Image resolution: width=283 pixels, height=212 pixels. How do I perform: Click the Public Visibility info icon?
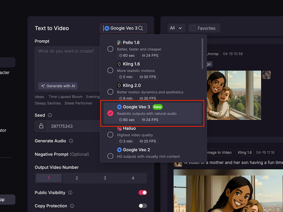click(x=70, y=193)
